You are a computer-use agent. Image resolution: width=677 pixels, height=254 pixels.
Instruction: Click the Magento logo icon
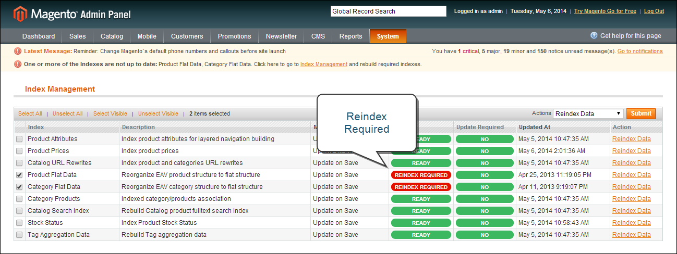point(20,13)
